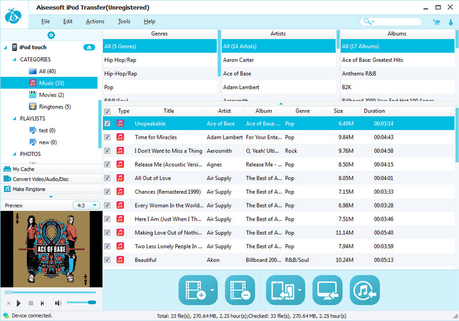Click the Make Ringtone button
The image size is (459, 321).
29,189
